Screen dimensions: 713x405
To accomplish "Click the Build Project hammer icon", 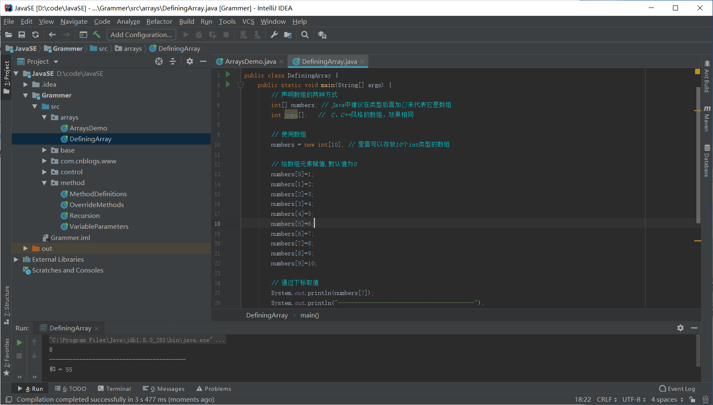I will [97, 35].
